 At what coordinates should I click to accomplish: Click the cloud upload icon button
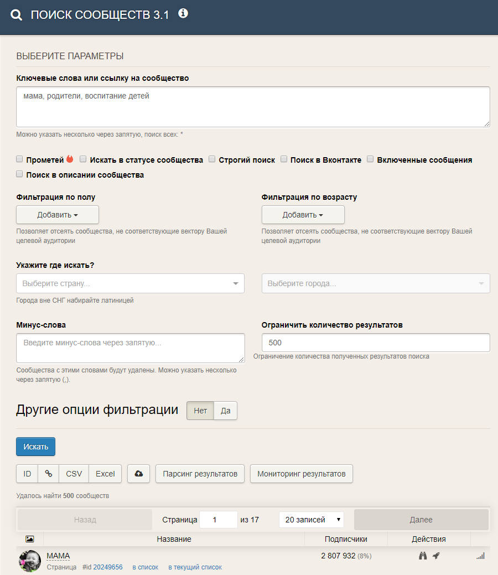pos(139,473)
